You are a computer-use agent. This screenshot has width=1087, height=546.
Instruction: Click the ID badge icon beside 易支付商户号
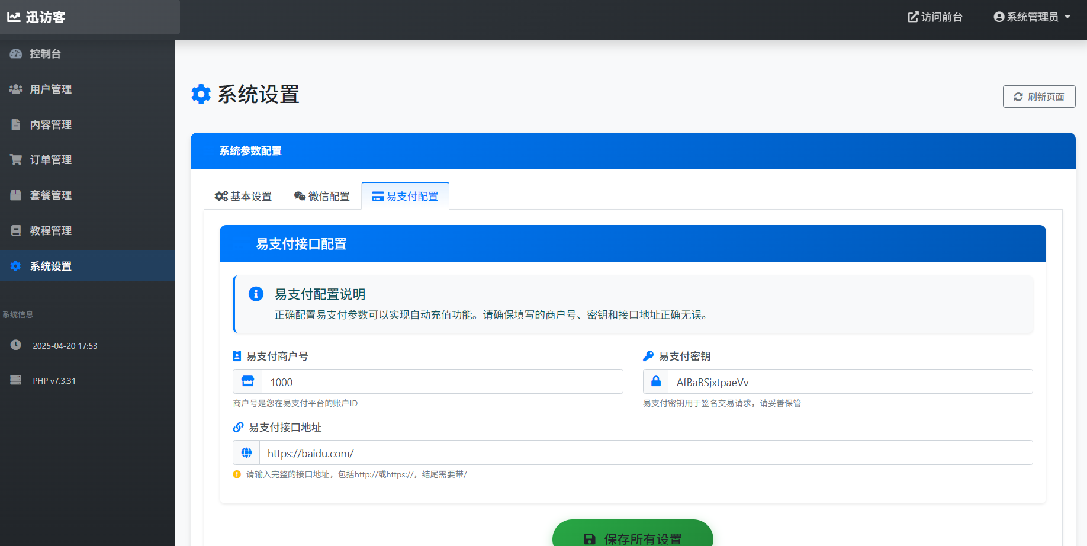237,356
